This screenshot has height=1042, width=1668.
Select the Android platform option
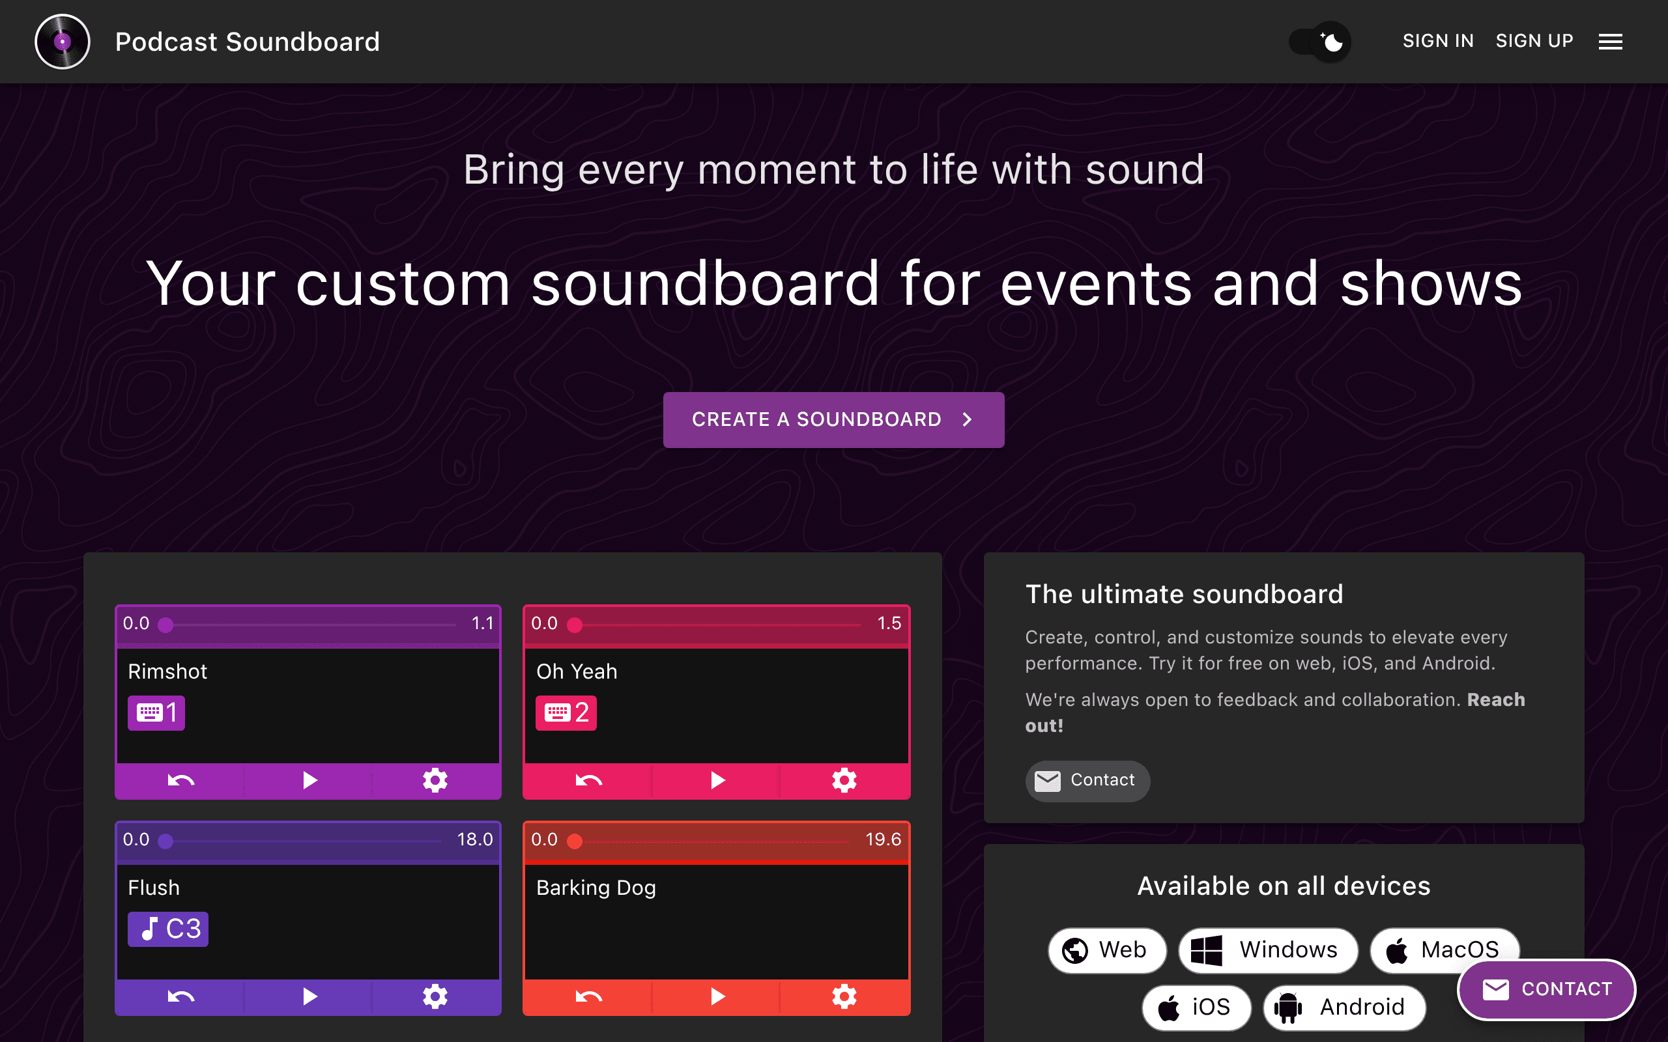click(x=1345, y=1007)
